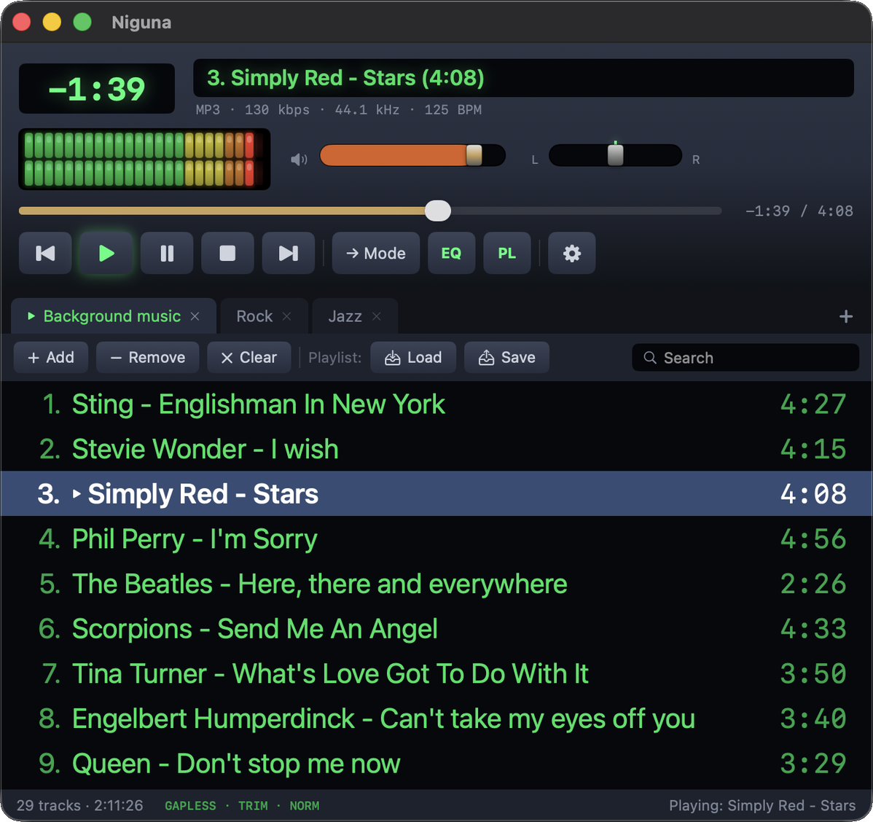
Task: Click the Remove button
Action: (x=147, y=358)
